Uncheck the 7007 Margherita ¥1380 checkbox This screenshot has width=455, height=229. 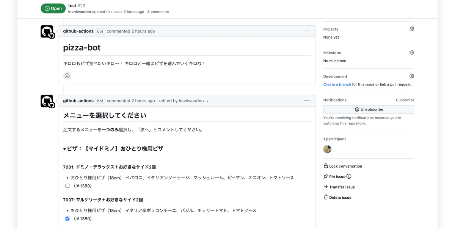tap(67, 219)
